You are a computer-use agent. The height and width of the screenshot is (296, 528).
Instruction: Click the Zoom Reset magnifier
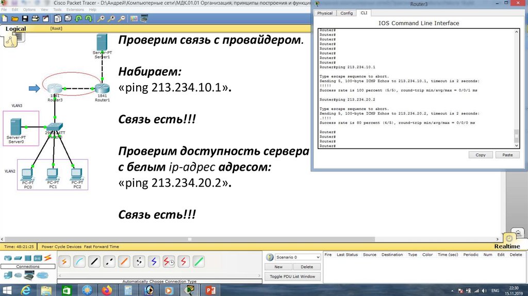coord(111,19)
